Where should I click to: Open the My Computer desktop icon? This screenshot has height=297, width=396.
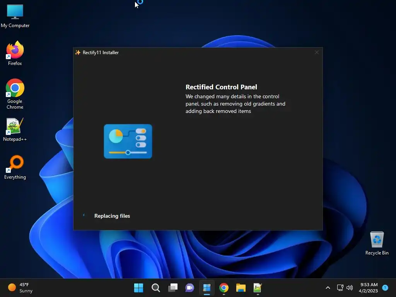(x=15, y=16)
